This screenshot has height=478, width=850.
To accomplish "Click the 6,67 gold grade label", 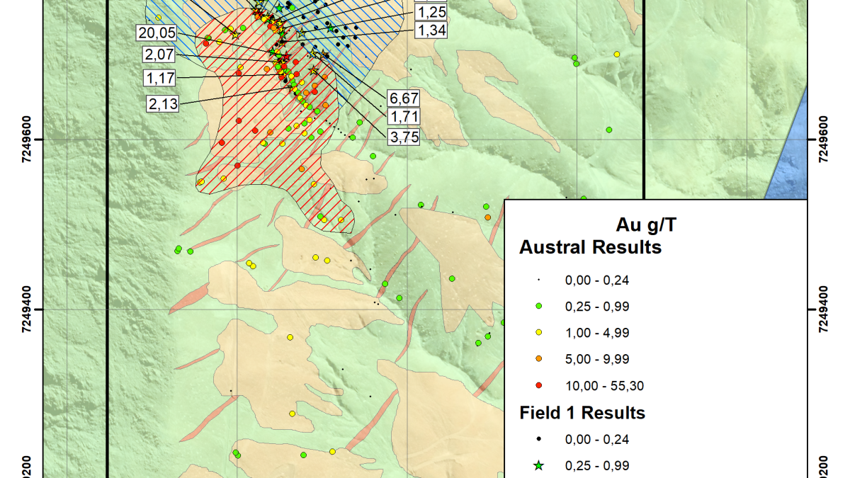I will pyautogui.click(x=402, y=96).
